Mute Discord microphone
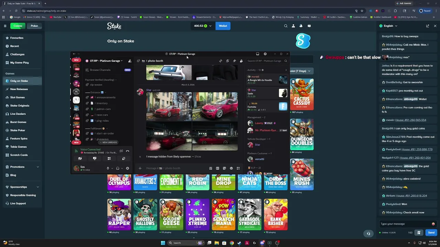This screenshot has height=247, width=440. click(108, 168)
